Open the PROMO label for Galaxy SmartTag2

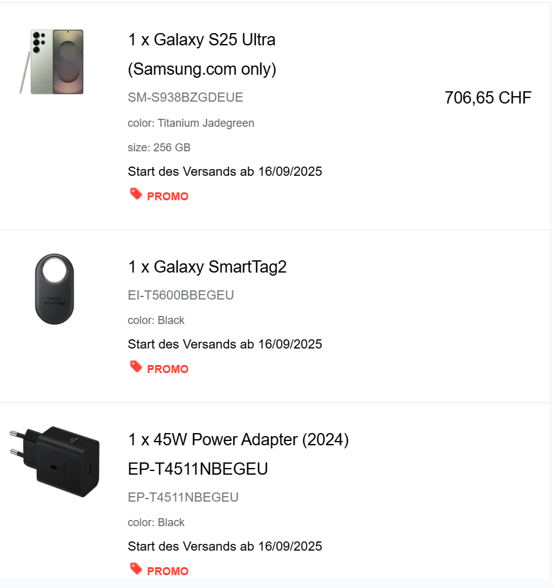(167, 369)
